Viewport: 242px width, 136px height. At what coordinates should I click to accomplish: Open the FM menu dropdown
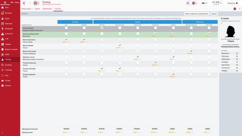point(204,3)
